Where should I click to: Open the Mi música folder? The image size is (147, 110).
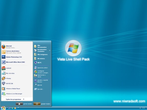(42, 58)
